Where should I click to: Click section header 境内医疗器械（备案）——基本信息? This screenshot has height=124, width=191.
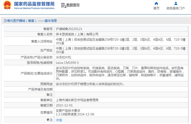point(32,21)
